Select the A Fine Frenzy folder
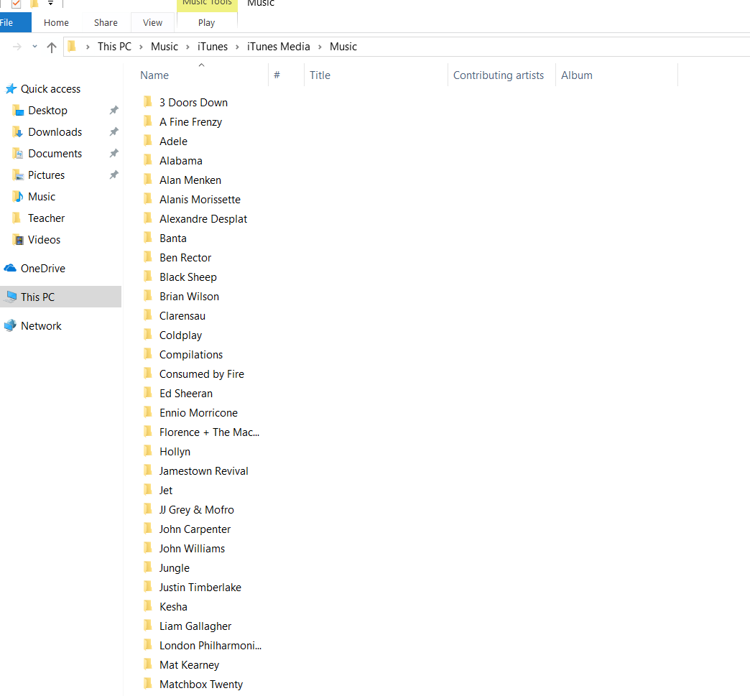Screen dimensions: 750x696 pyautogui.click(x=190, y=122)
